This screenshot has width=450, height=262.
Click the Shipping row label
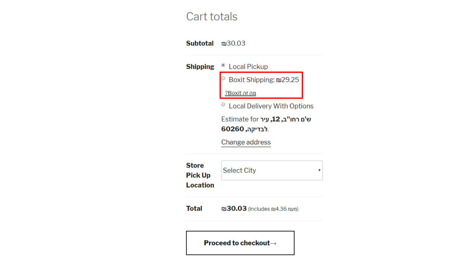(200, 67)
